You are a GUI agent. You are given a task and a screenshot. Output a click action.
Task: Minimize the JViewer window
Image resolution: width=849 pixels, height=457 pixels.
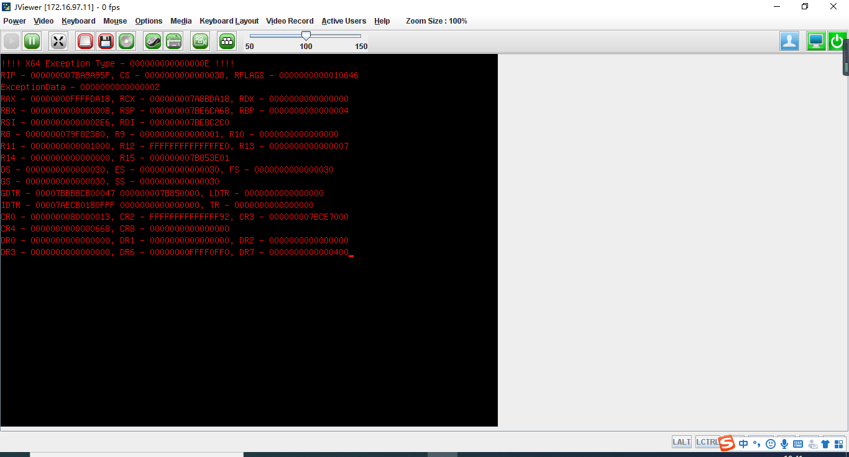(777, 7)
